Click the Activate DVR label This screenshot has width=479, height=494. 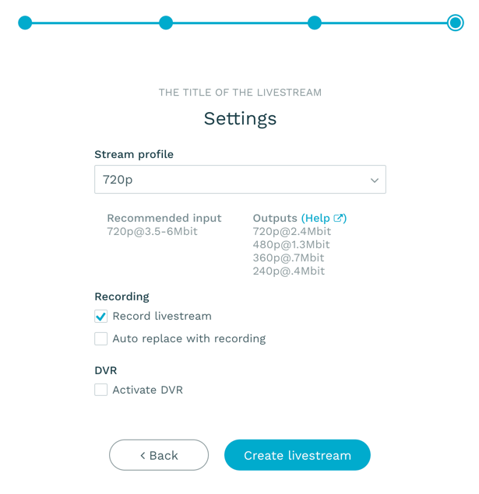point(147,390)
